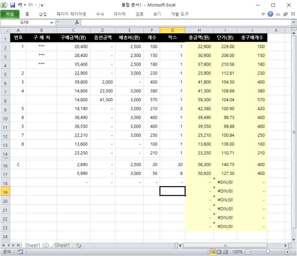297x256 pixels.
Task: Click the Undo arrow icon
Action: 20,5
